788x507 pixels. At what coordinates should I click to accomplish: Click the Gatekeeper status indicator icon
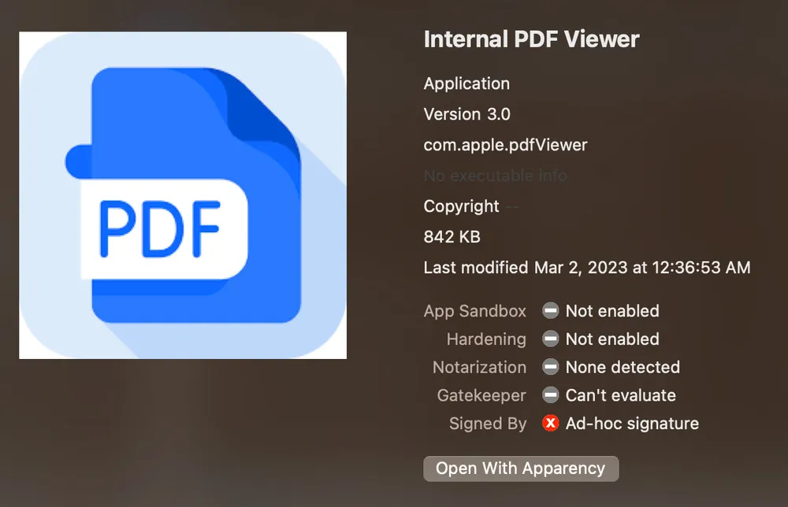550,395
